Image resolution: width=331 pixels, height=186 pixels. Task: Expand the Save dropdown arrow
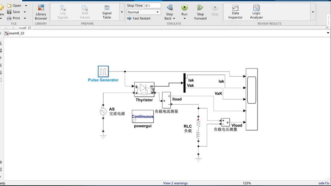25,12
